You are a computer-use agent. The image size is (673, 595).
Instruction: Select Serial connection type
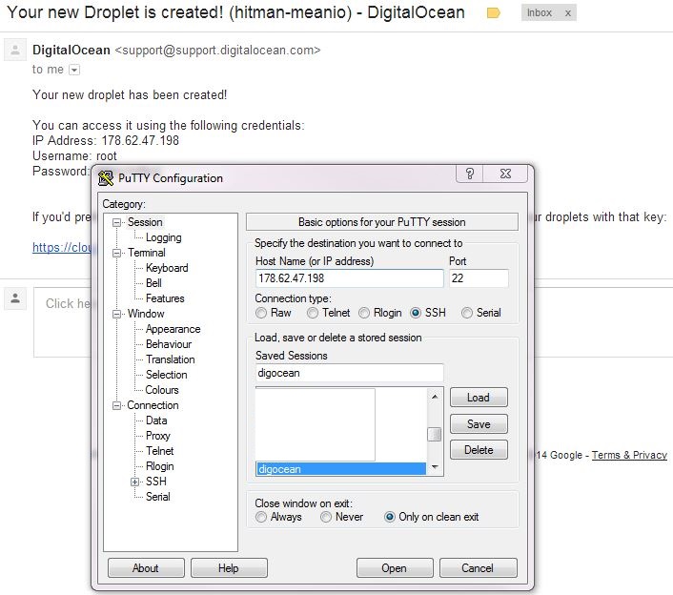(x=467, y=313)
